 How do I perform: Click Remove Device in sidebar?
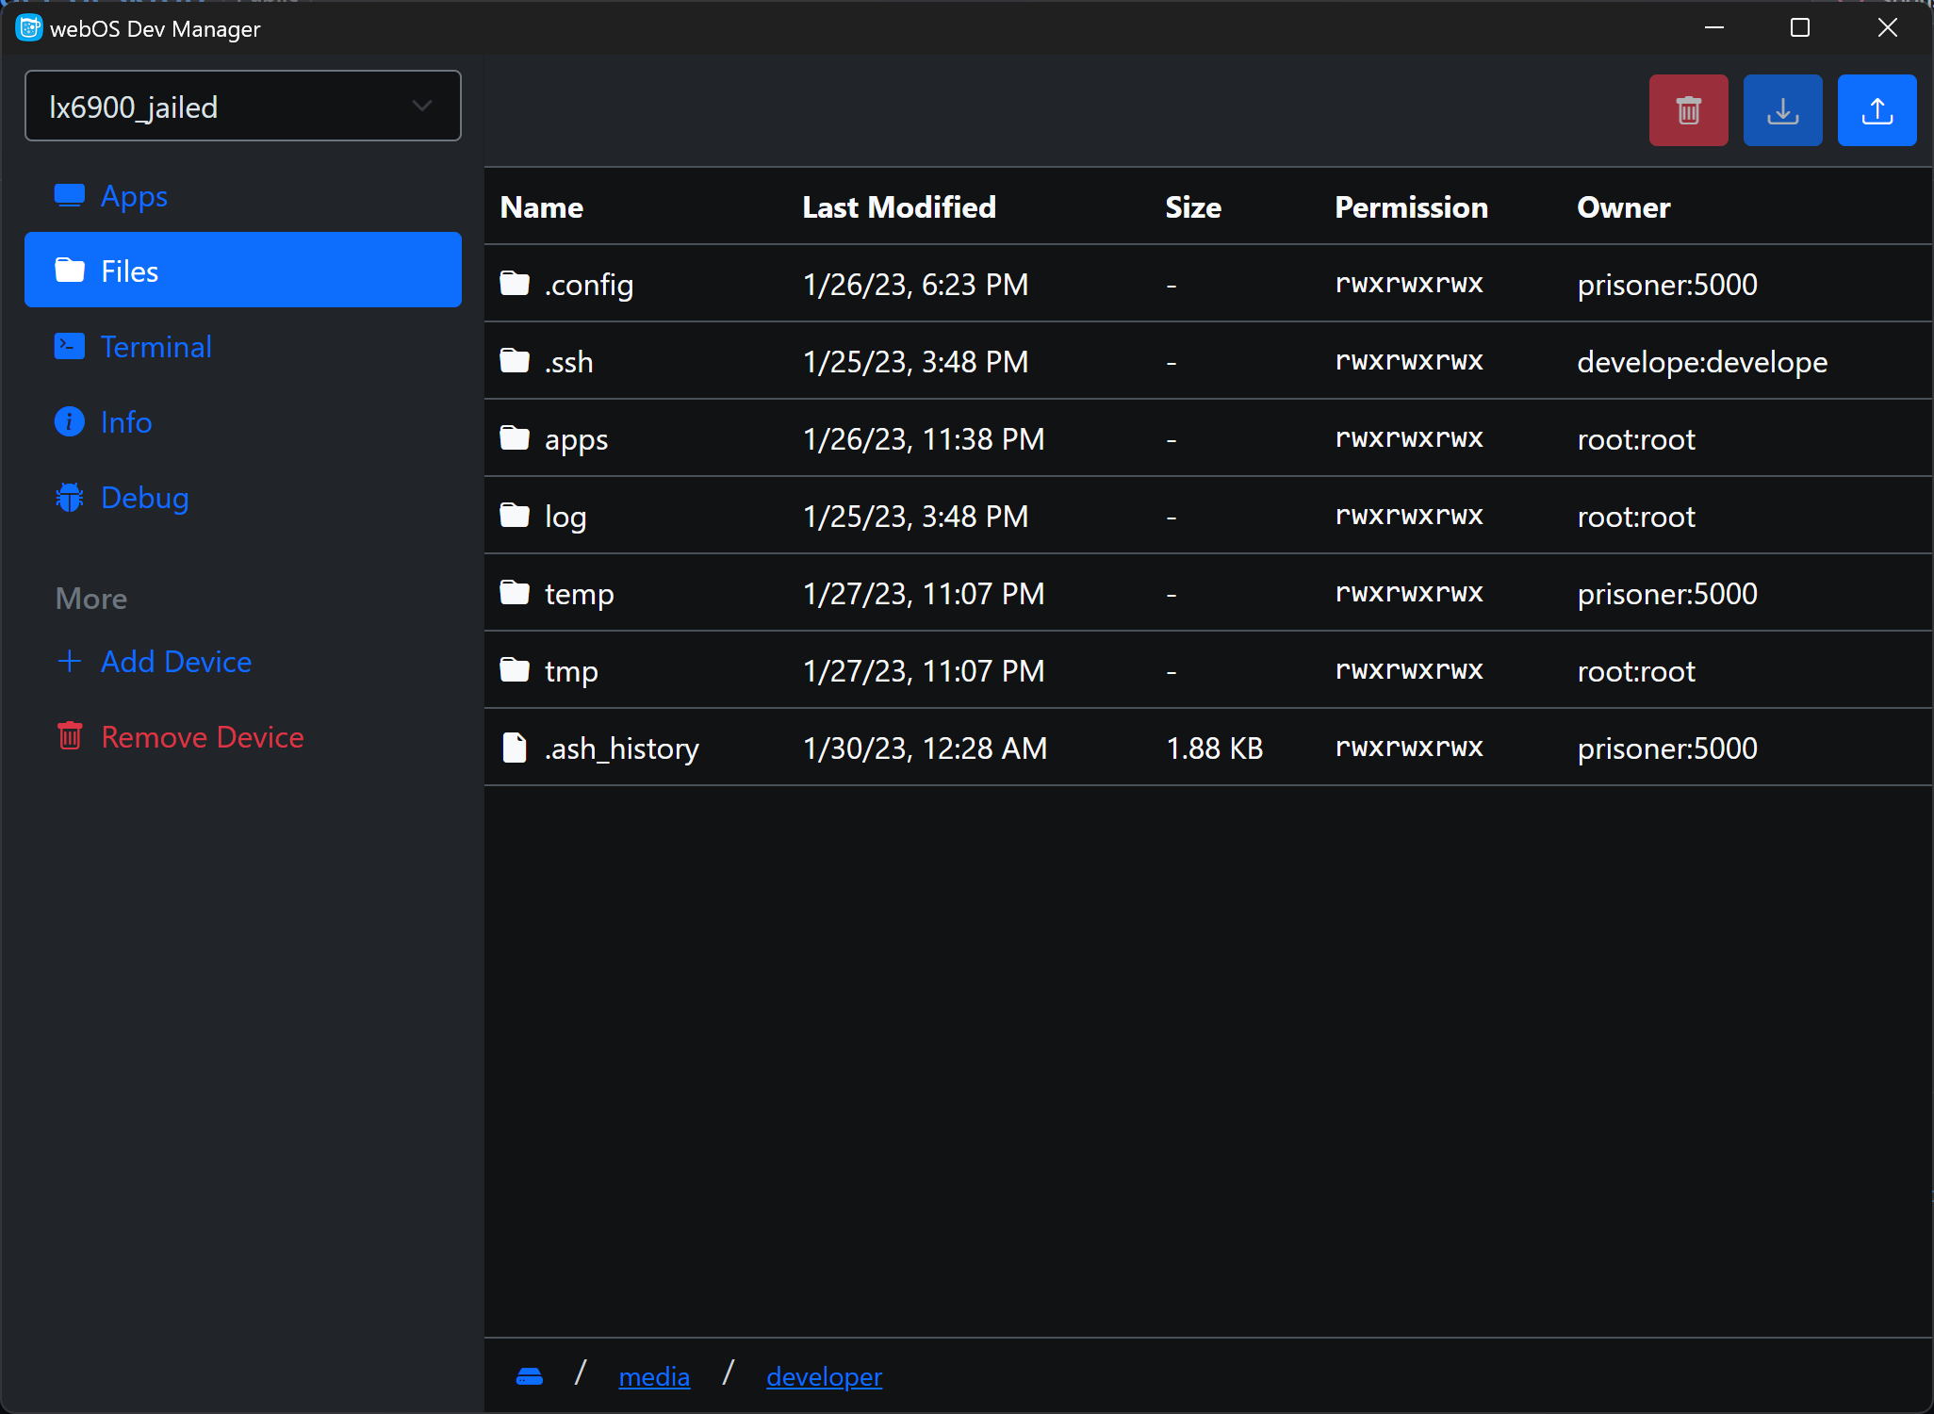click(x=203, y=735)
